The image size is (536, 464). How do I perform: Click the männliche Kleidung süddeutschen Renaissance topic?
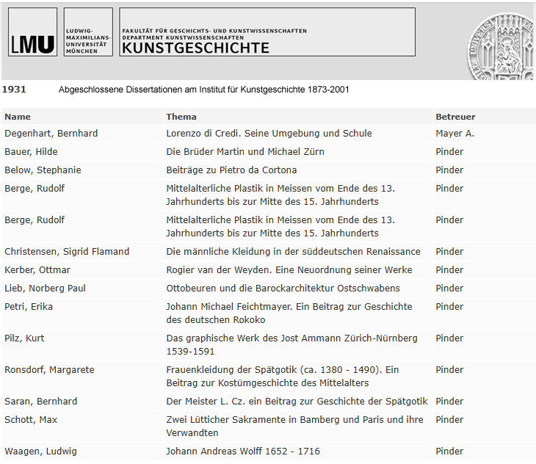tap(293, 252)
